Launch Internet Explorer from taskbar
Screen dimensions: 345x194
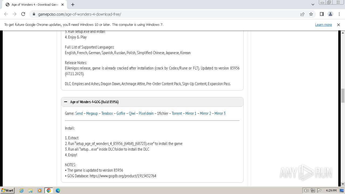click(21, 190)
